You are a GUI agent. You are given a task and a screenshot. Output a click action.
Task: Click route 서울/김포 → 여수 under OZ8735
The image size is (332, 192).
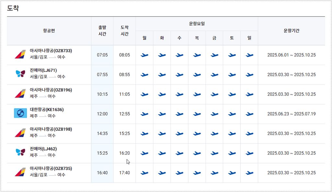point(47,175)
